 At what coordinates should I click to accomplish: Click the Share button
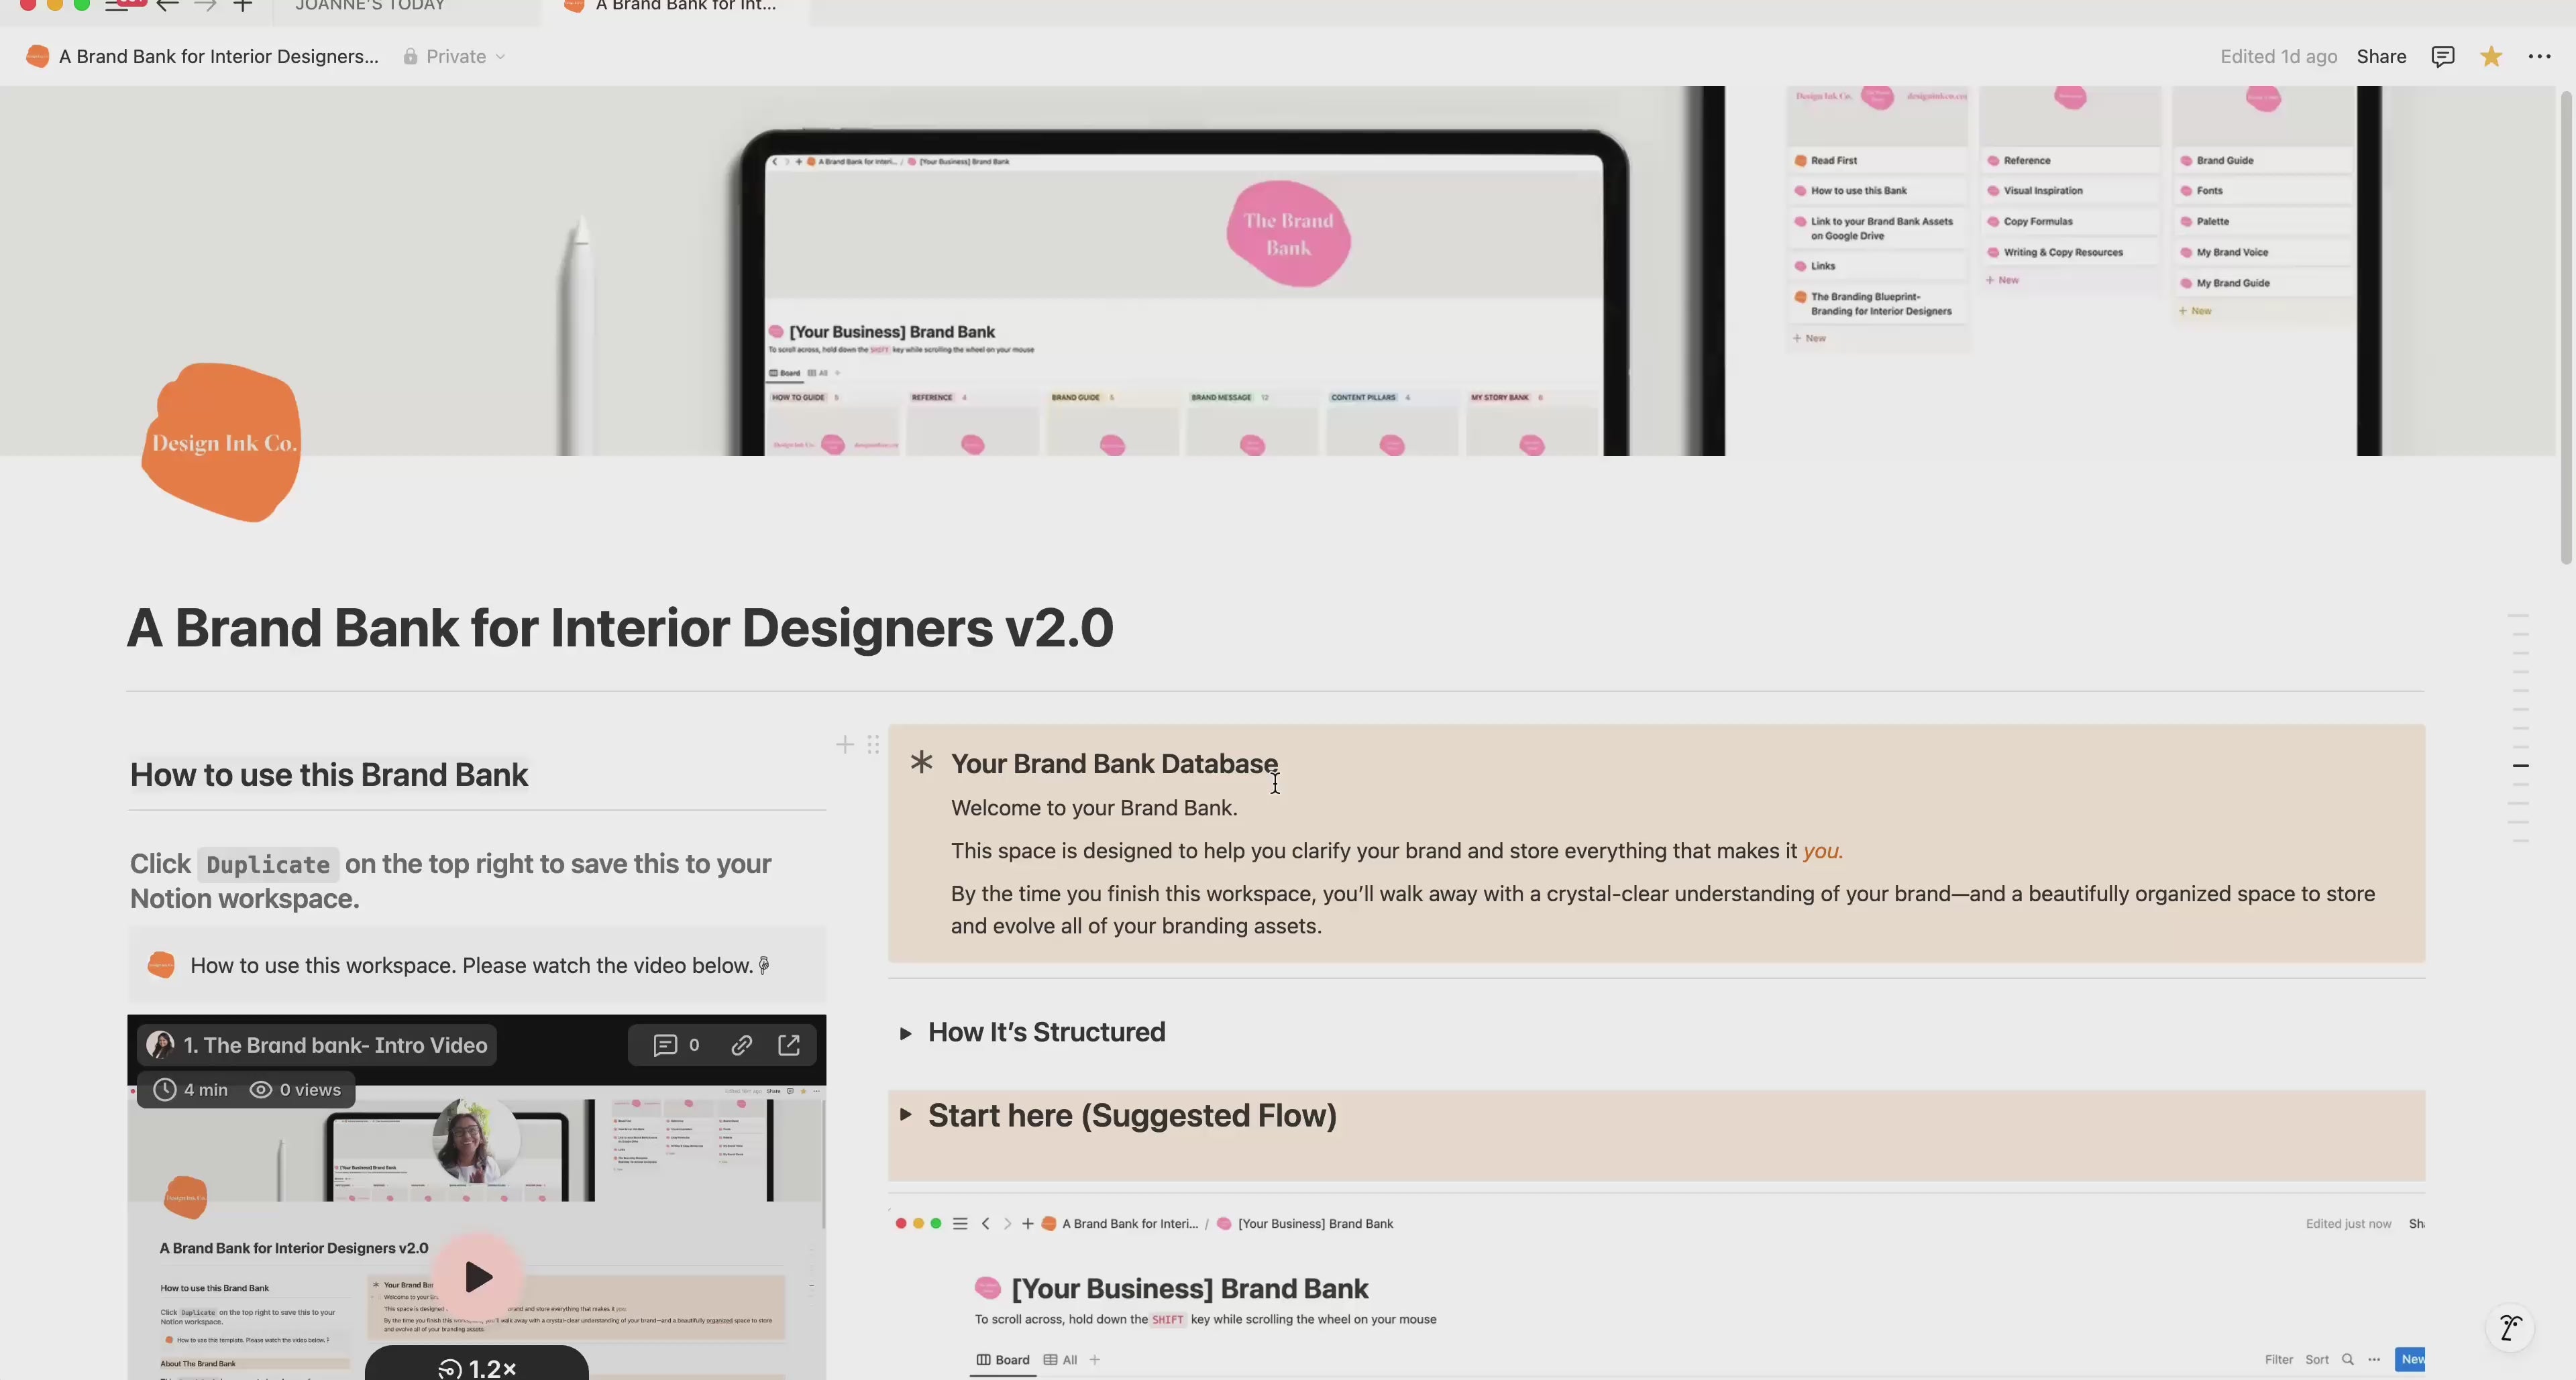pos(2380,56)
